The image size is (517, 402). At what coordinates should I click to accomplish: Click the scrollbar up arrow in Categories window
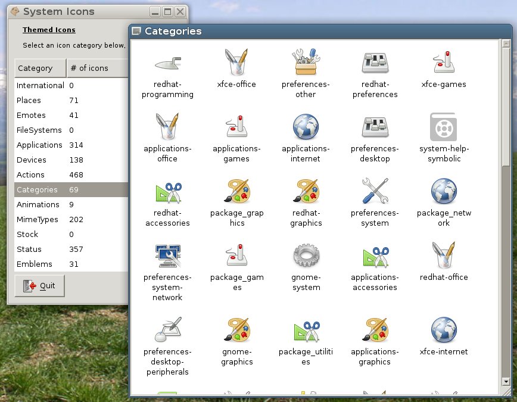coord(506,45)
